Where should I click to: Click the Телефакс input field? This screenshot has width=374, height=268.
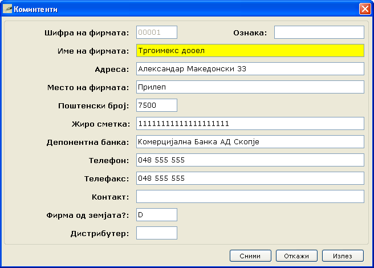coord(250,178)
